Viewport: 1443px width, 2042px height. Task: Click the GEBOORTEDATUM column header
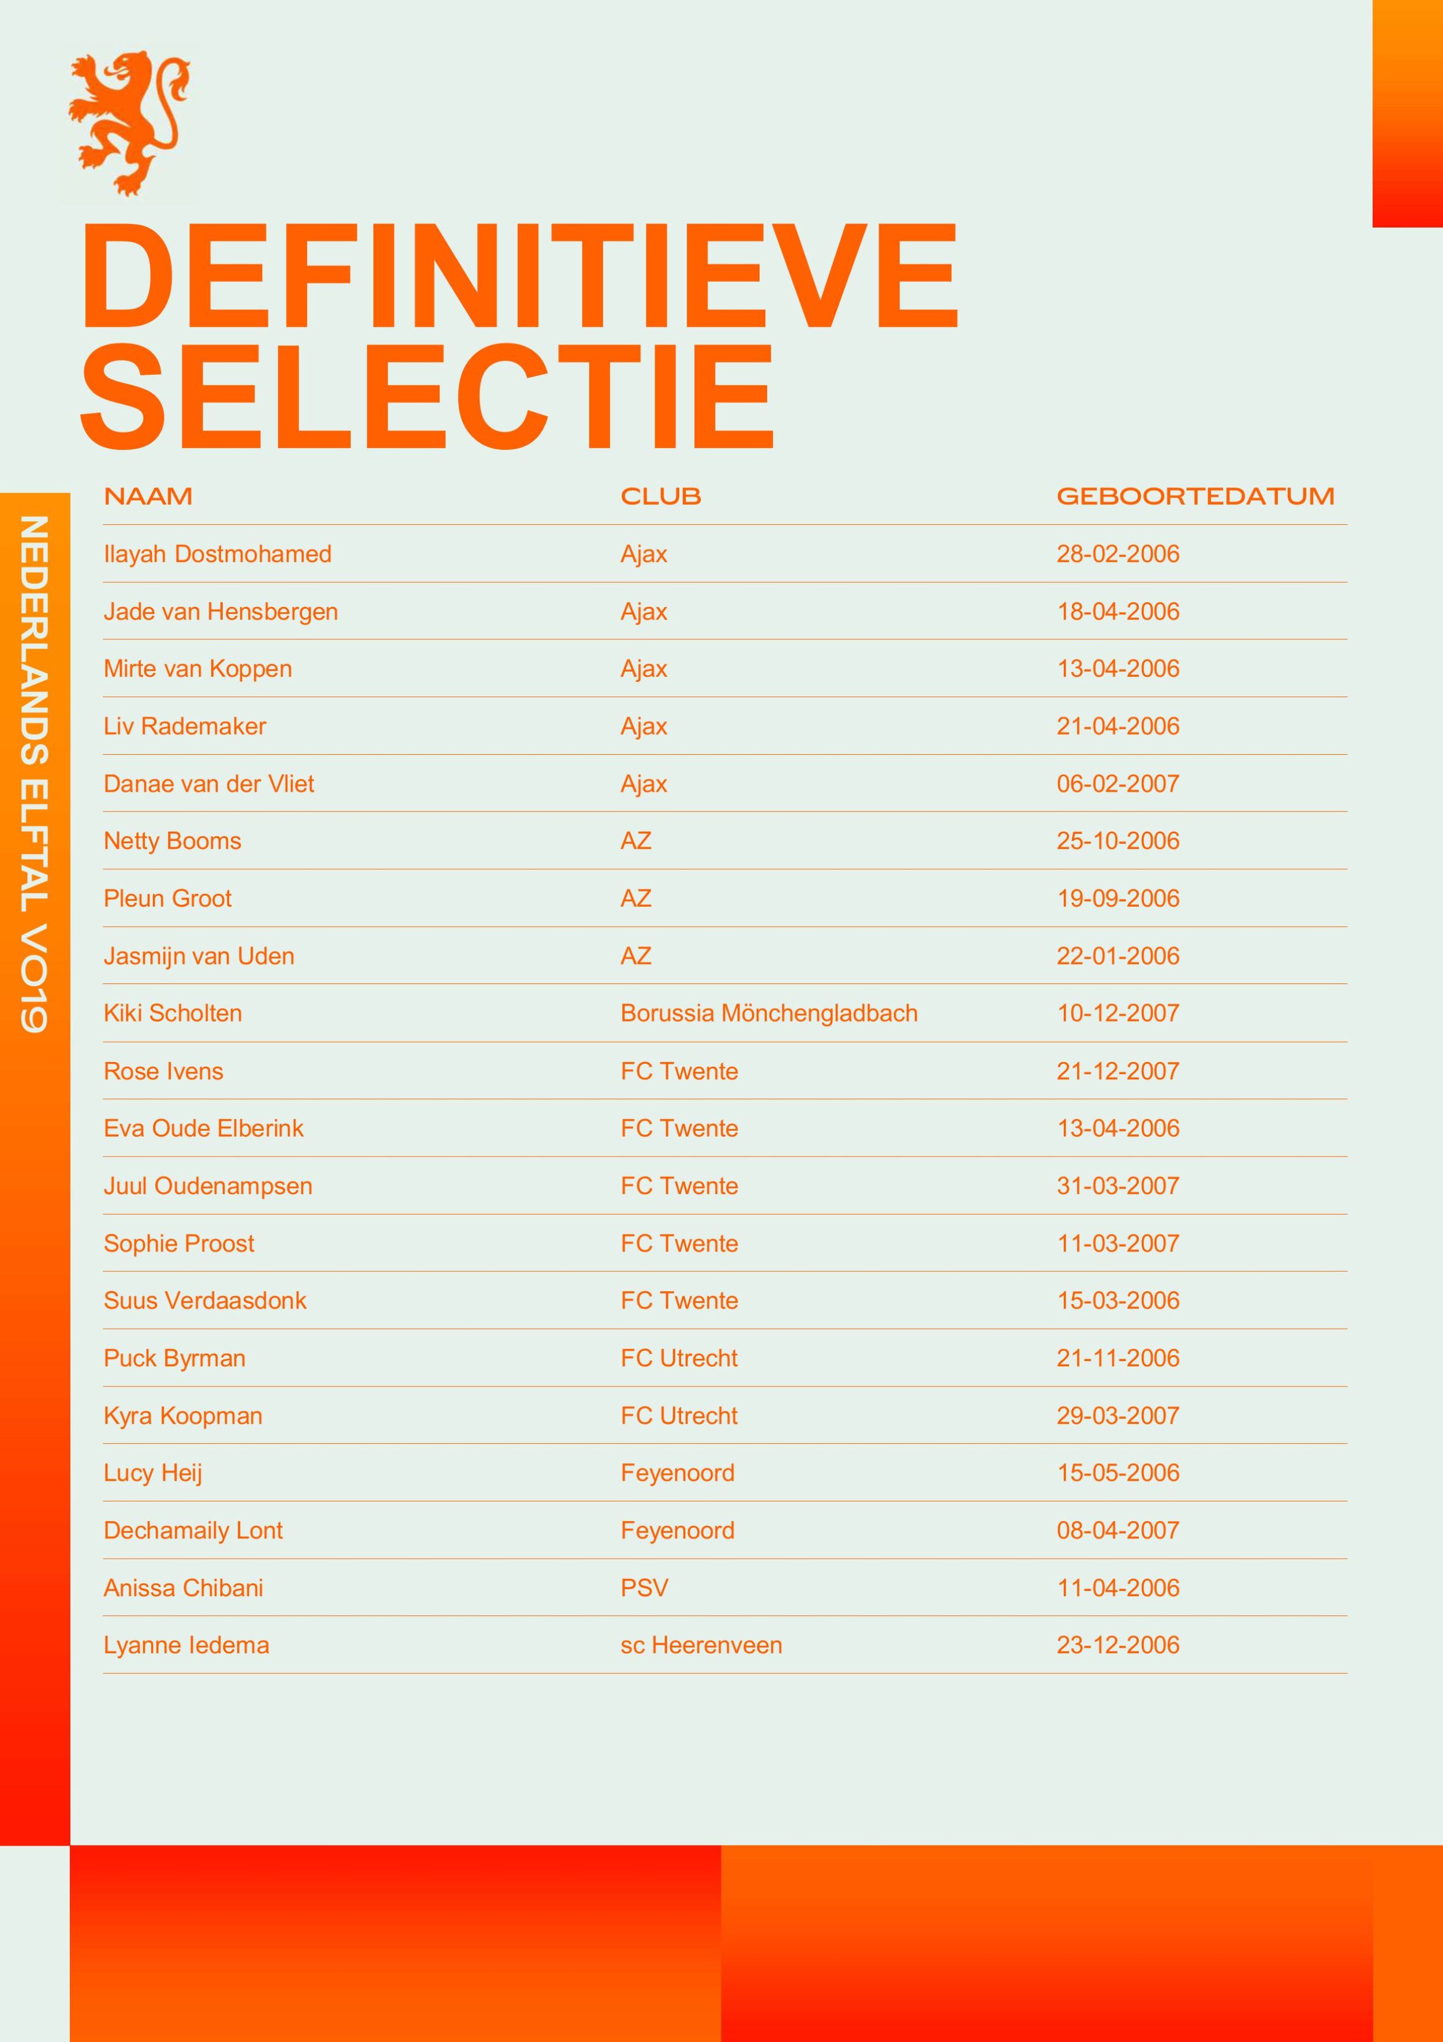tap(1195, 496)
